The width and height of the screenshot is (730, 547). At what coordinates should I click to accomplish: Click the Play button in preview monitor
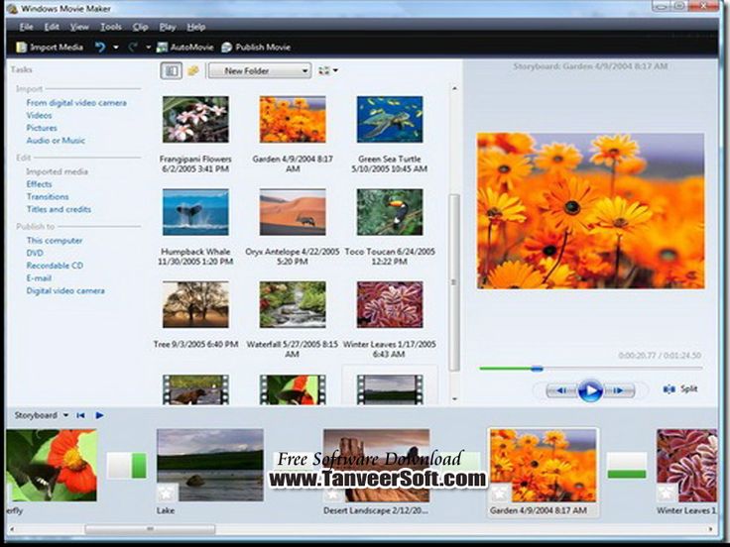click(x=590, y=390)
